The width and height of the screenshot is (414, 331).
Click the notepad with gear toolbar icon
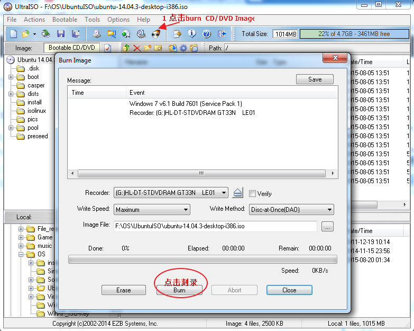(177, 34)
